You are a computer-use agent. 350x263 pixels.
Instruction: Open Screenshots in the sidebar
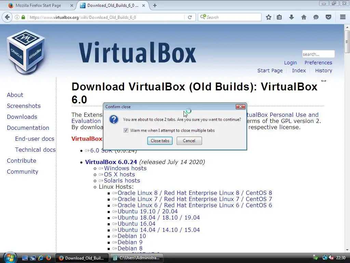coord(24,106)
